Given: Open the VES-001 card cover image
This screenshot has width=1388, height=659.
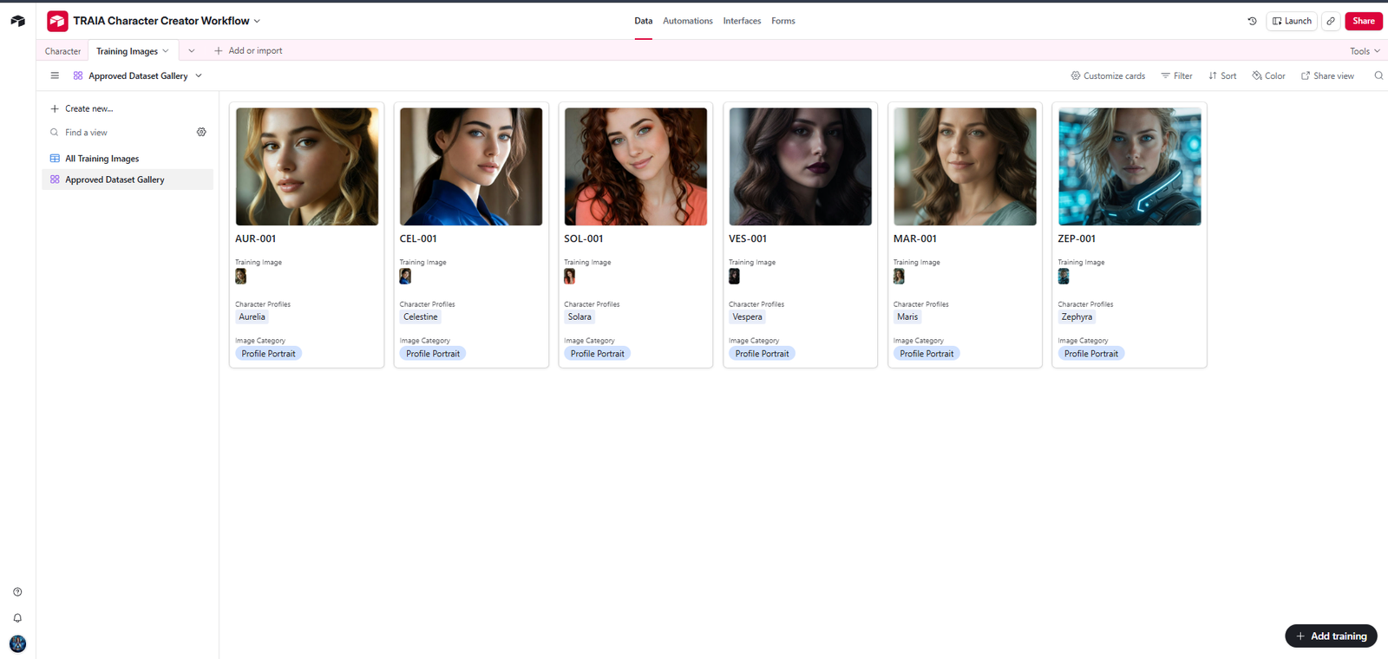Looking at the screenshot, I should coord(801,166).
